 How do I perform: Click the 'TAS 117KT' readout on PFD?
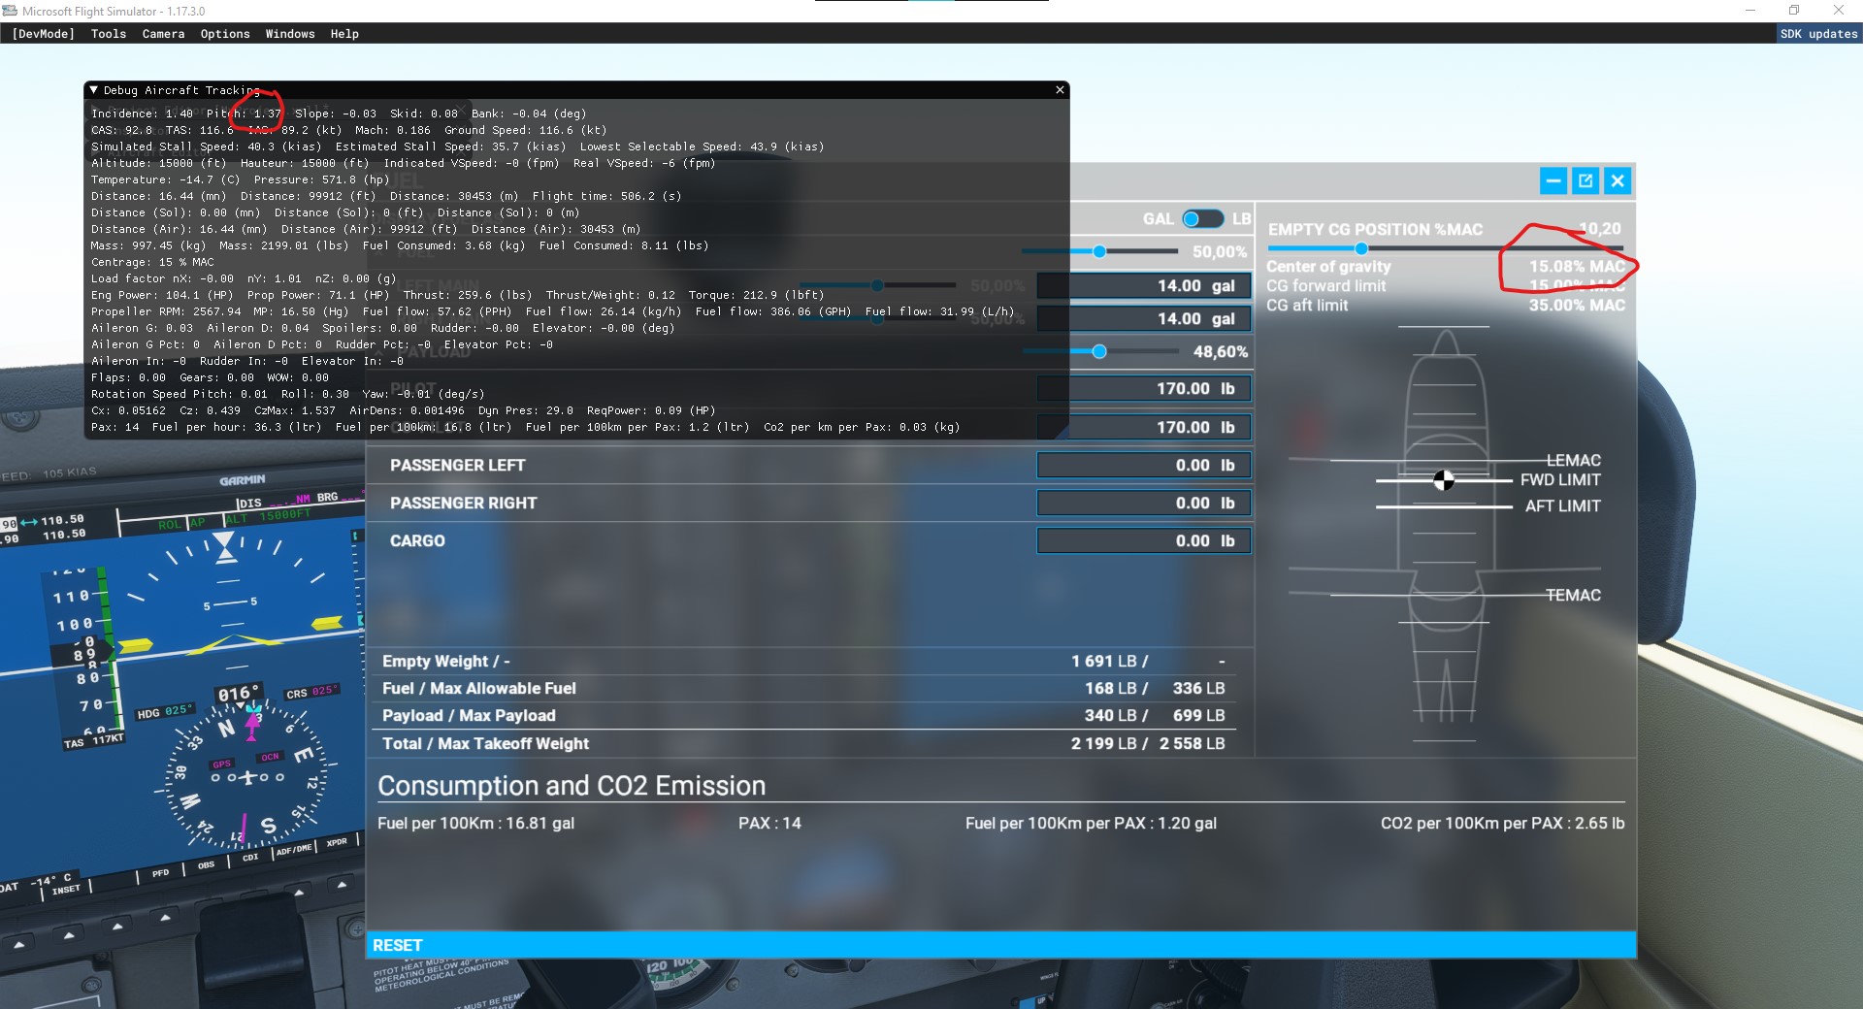point(94,741)
